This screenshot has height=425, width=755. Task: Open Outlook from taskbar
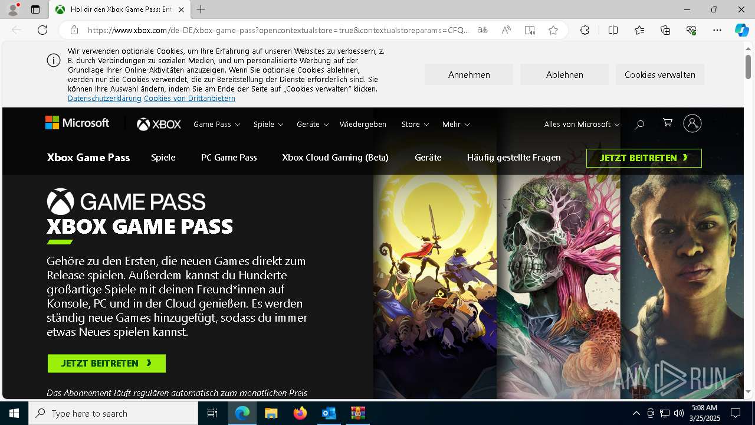(329, 413)
